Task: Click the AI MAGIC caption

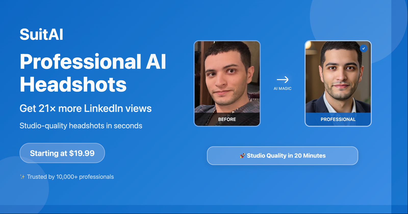Action: pos(283,89)
